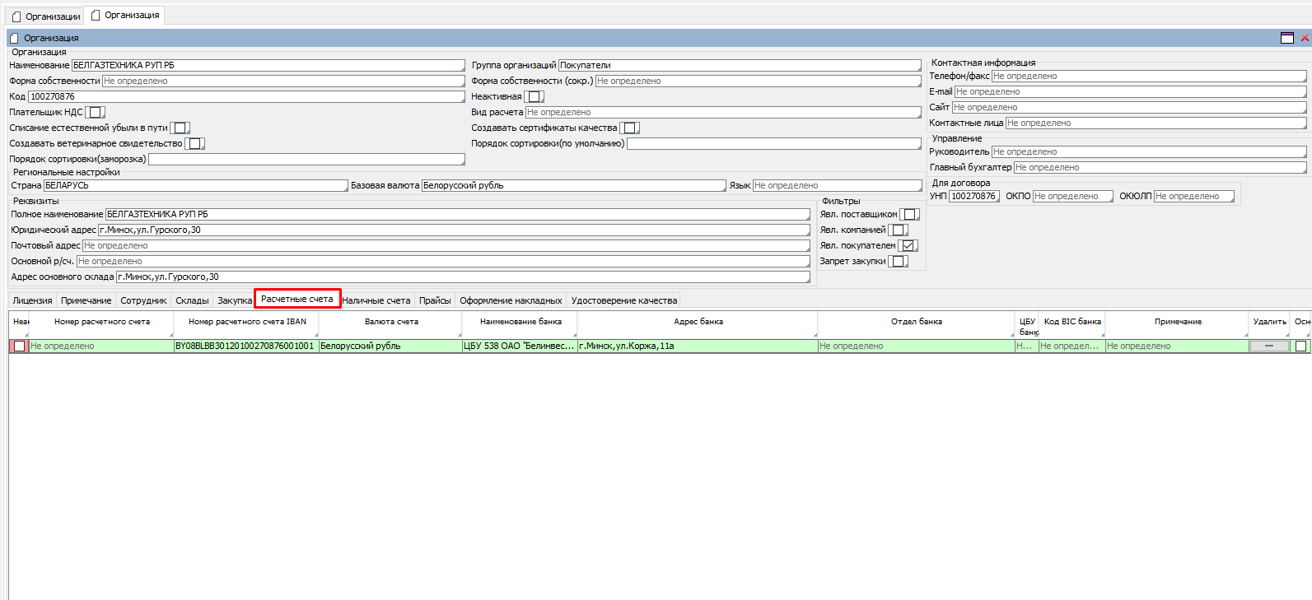Click the Валюта счета column header
The height and width of the screenshot is (600, 1312).
coord(391,322)
